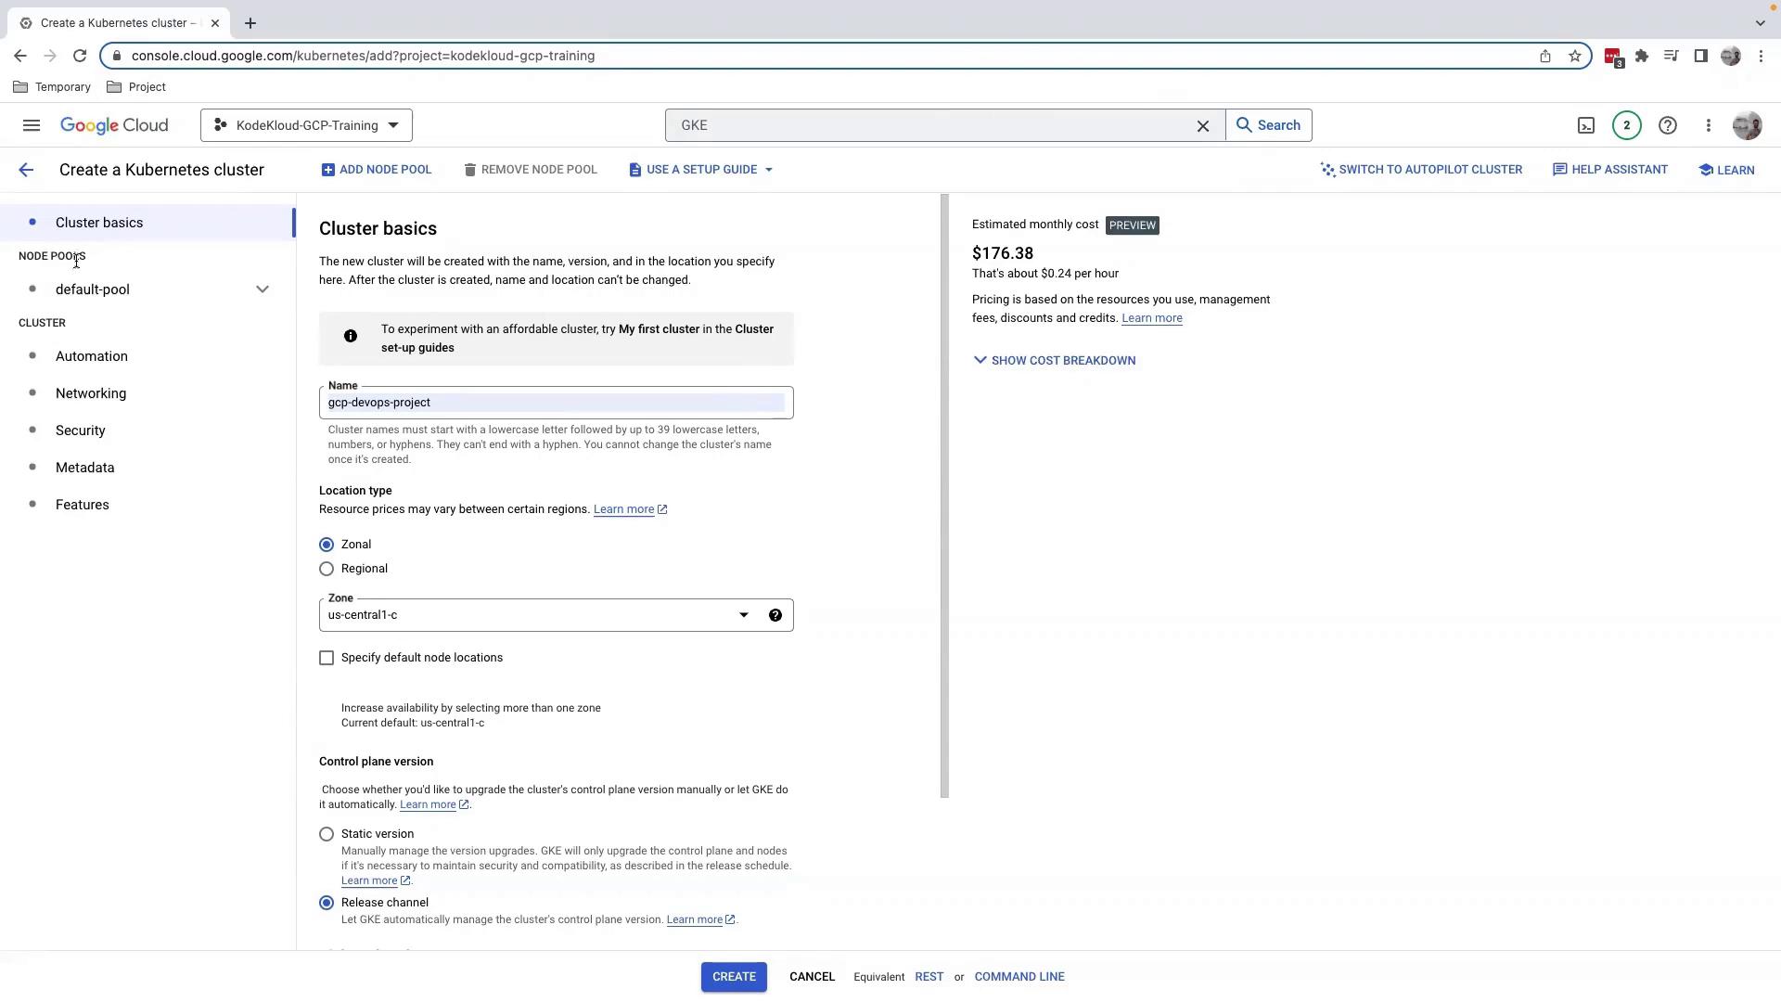Open the help question mark icon in header

[x=1667, y=125]
